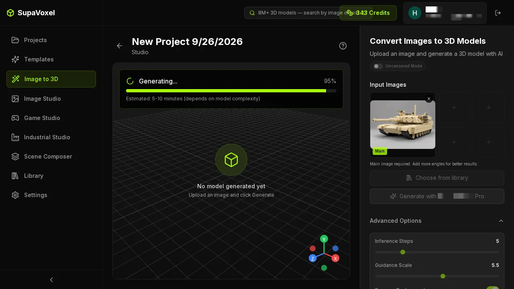The width and height of the screenshot is (514, 289).
Task: Click the logout icon
Action: [x=498, y=13]
